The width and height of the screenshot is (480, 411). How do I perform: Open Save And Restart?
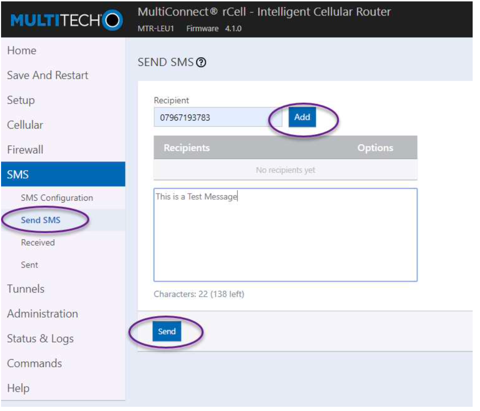click(48, 76)
